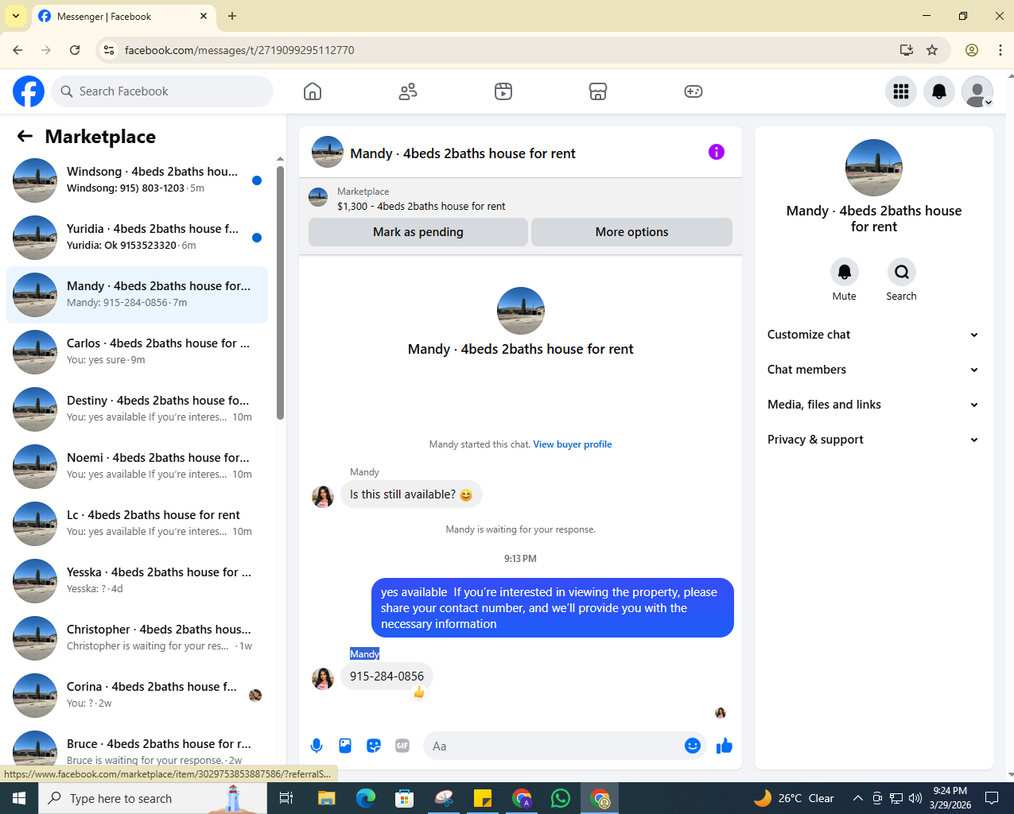Open File Explorer from taskbar
The width and height of the screenshot is (1014, 814).
(x=327, y=798)
